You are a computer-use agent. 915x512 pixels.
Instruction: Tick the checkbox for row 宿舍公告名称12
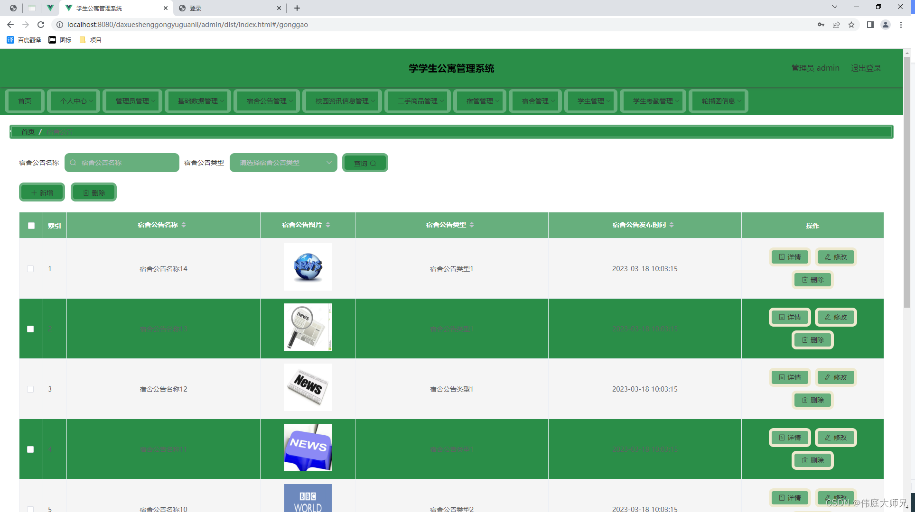[30, 389]
